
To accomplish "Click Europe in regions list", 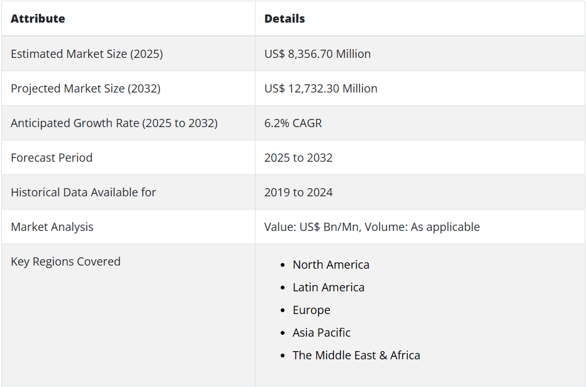I will tap(312, 310).
